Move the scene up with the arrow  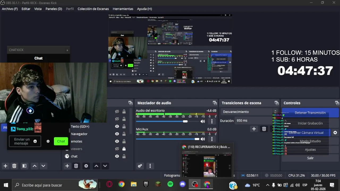click(x=35, y=166)
